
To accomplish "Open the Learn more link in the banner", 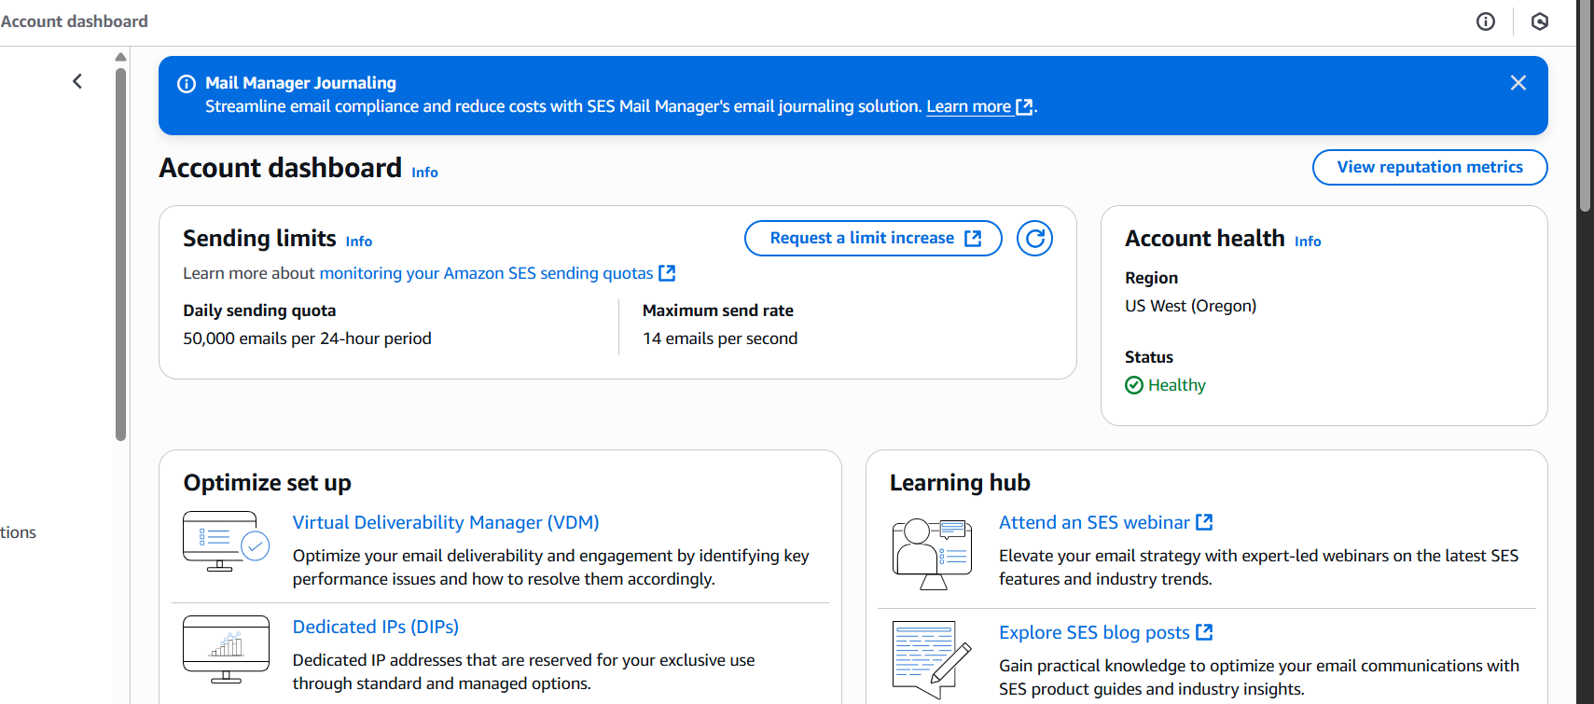I will pos(979,106).
